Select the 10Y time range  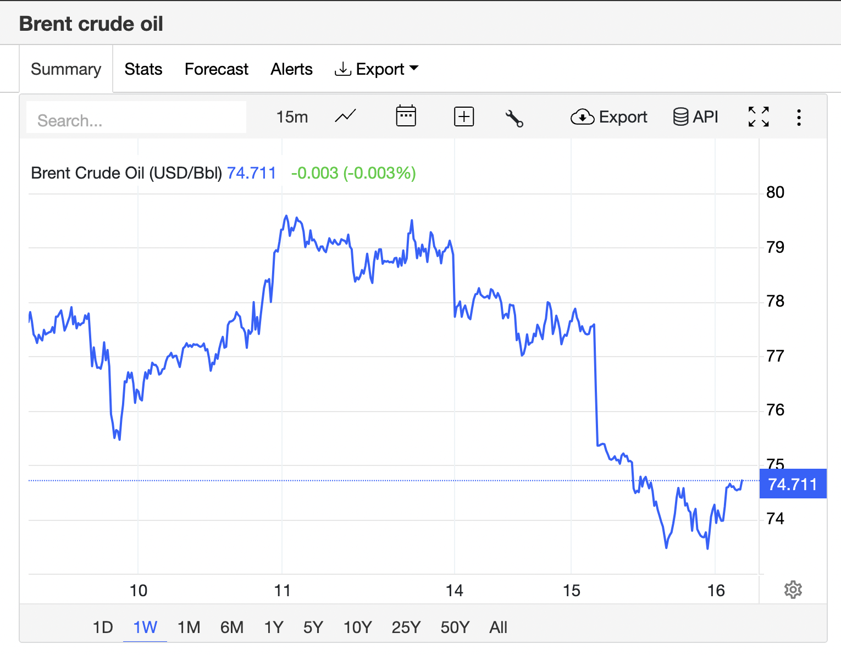[358, 627]
